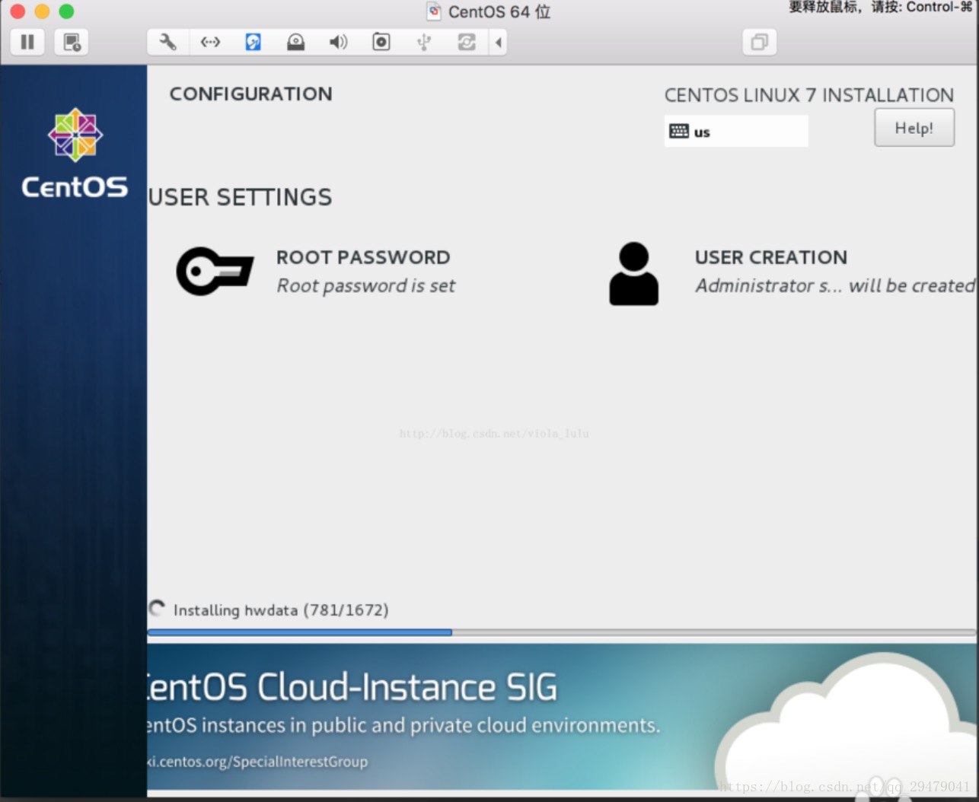
Task: Open virtual machine settings wrench
Action: tap(167, 42)
